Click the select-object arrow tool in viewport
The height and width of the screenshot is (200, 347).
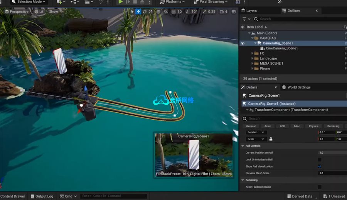tap(132, 12)
